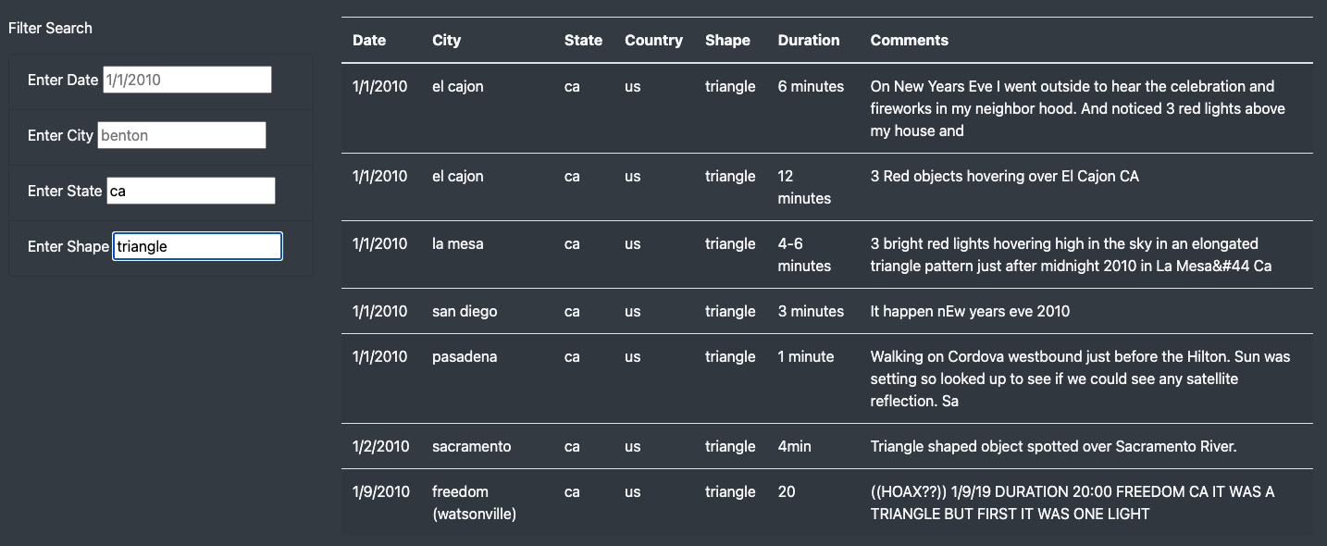Click the comment about 3 Red objects hovering over El Cajon
1327x546 pixels.
tap(1005, 176)
